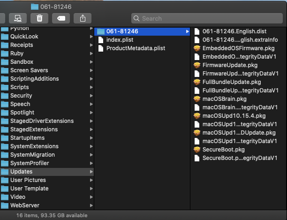Click the Receipts folder icon
287x220 pixels.
pos(5,45)
